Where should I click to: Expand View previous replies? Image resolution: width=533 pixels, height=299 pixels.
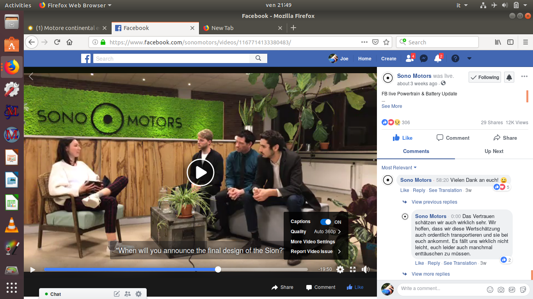coord(434,202)
